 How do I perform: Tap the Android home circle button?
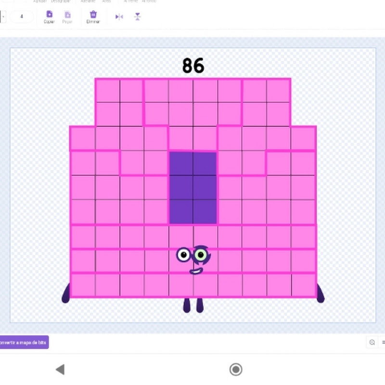tap(236, 369)
